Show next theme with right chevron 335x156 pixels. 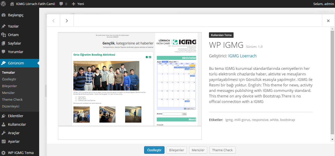(67, 21)
